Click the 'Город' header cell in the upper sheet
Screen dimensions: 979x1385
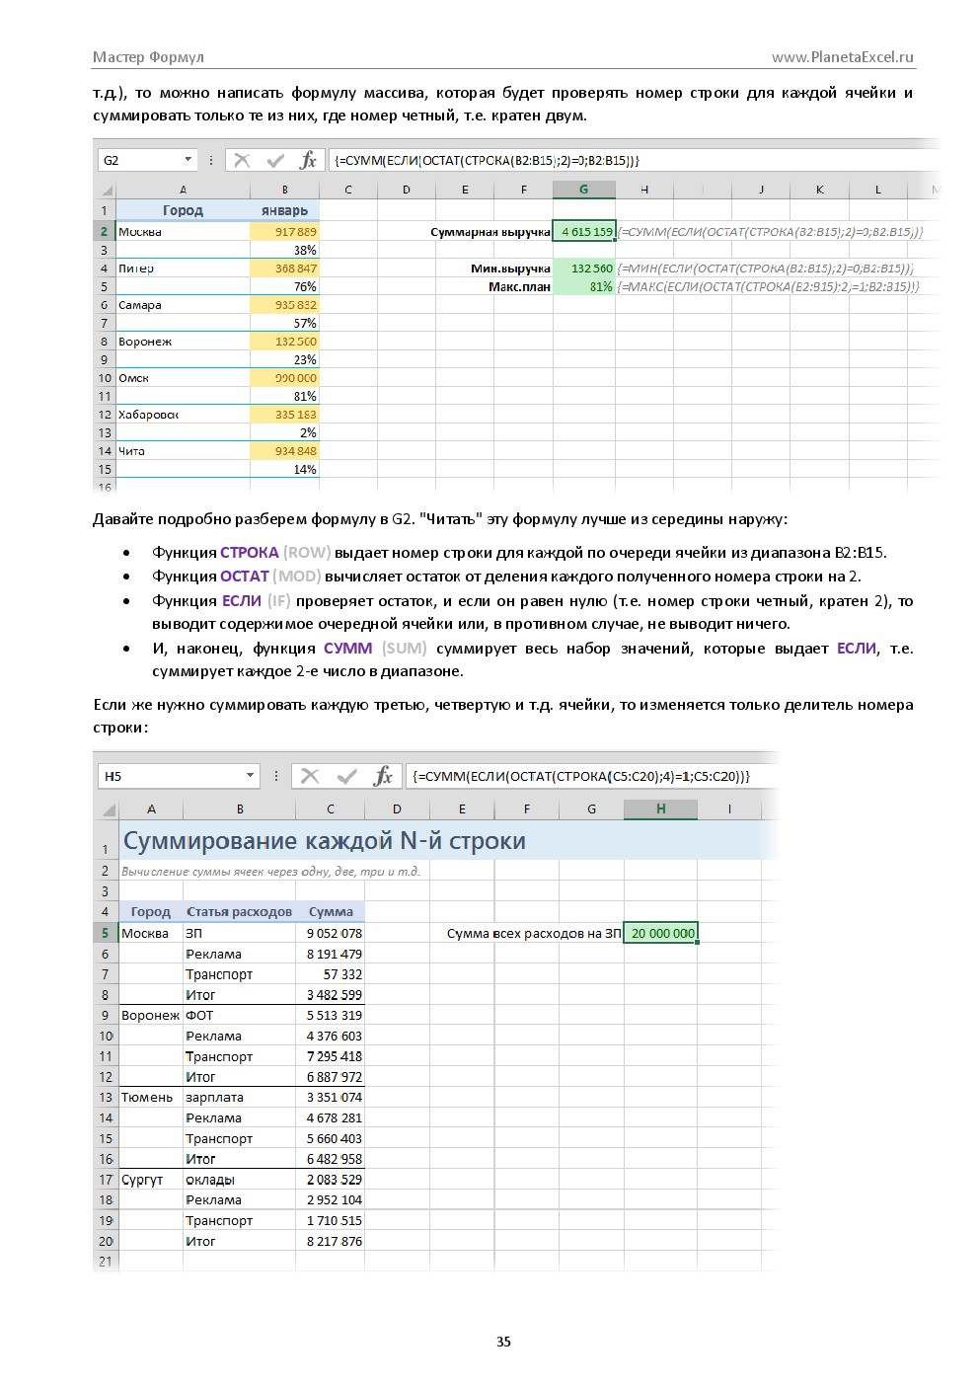tap(183, 210)
